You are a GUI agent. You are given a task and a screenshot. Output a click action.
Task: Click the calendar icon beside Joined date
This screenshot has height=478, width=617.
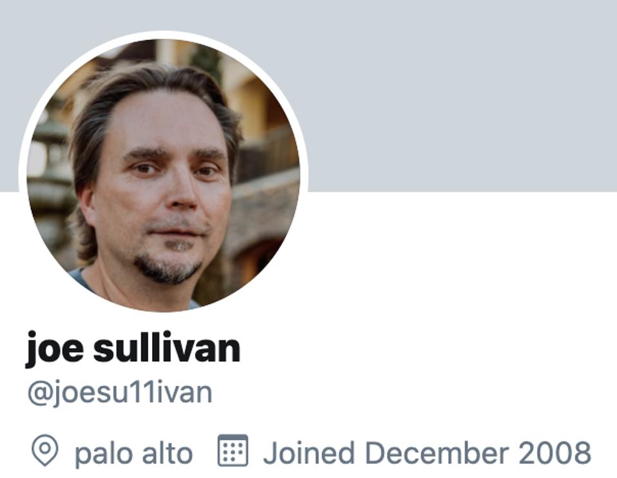point(233,450)
